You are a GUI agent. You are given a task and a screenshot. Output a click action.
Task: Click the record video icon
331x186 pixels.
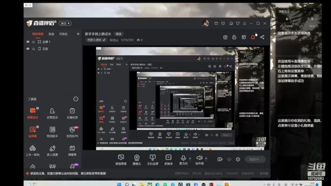220,159
